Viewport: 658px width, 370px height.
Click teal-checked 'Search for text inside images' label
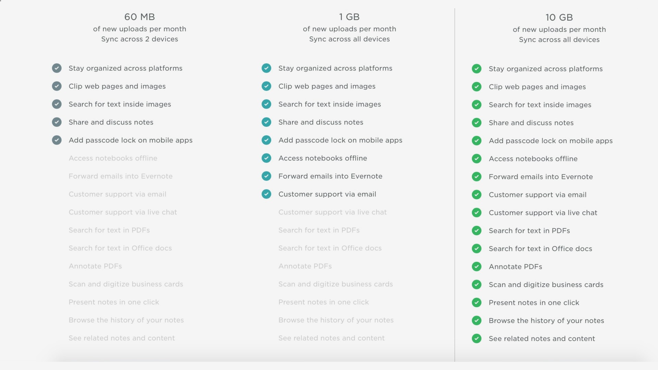pos(329,104)
